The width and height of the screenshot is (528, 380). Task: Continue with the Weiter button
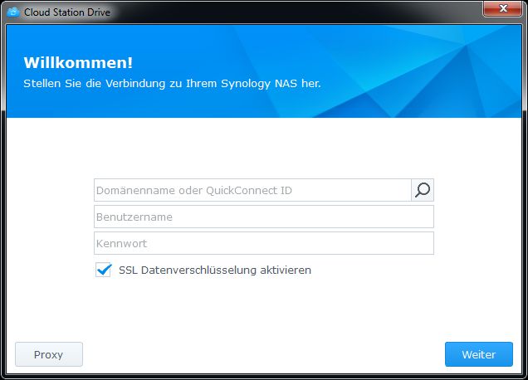point(479,354)
